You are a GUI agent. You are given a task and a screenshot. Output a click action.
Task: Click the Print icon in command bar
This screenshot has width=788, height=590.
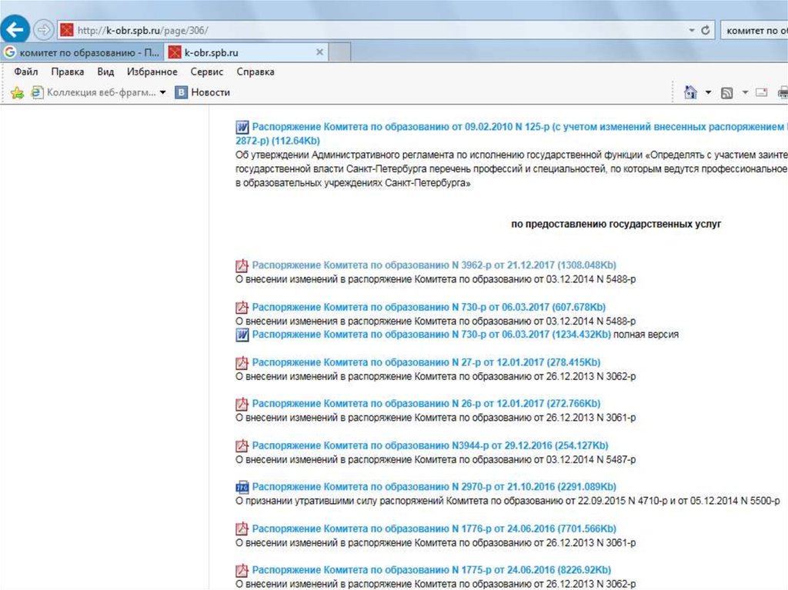coord(783,92)
